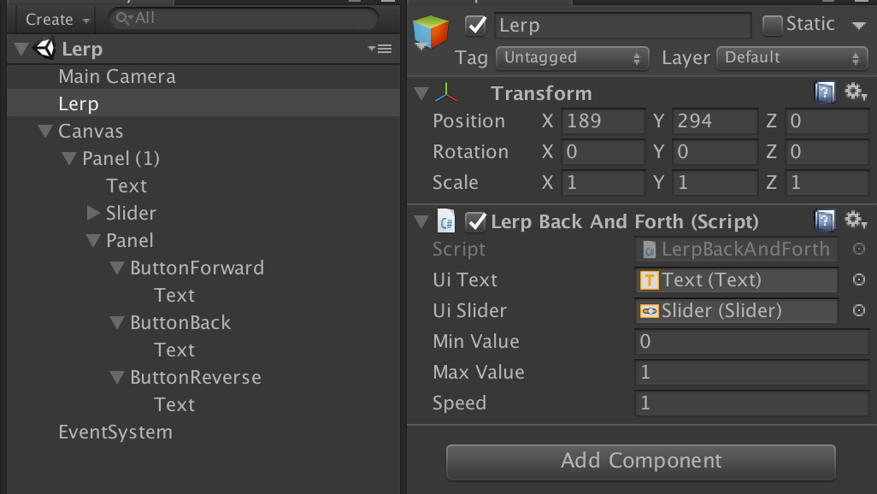Enable the Static checkbox
This screenshot has height=494, width=877.
(772, 23)
